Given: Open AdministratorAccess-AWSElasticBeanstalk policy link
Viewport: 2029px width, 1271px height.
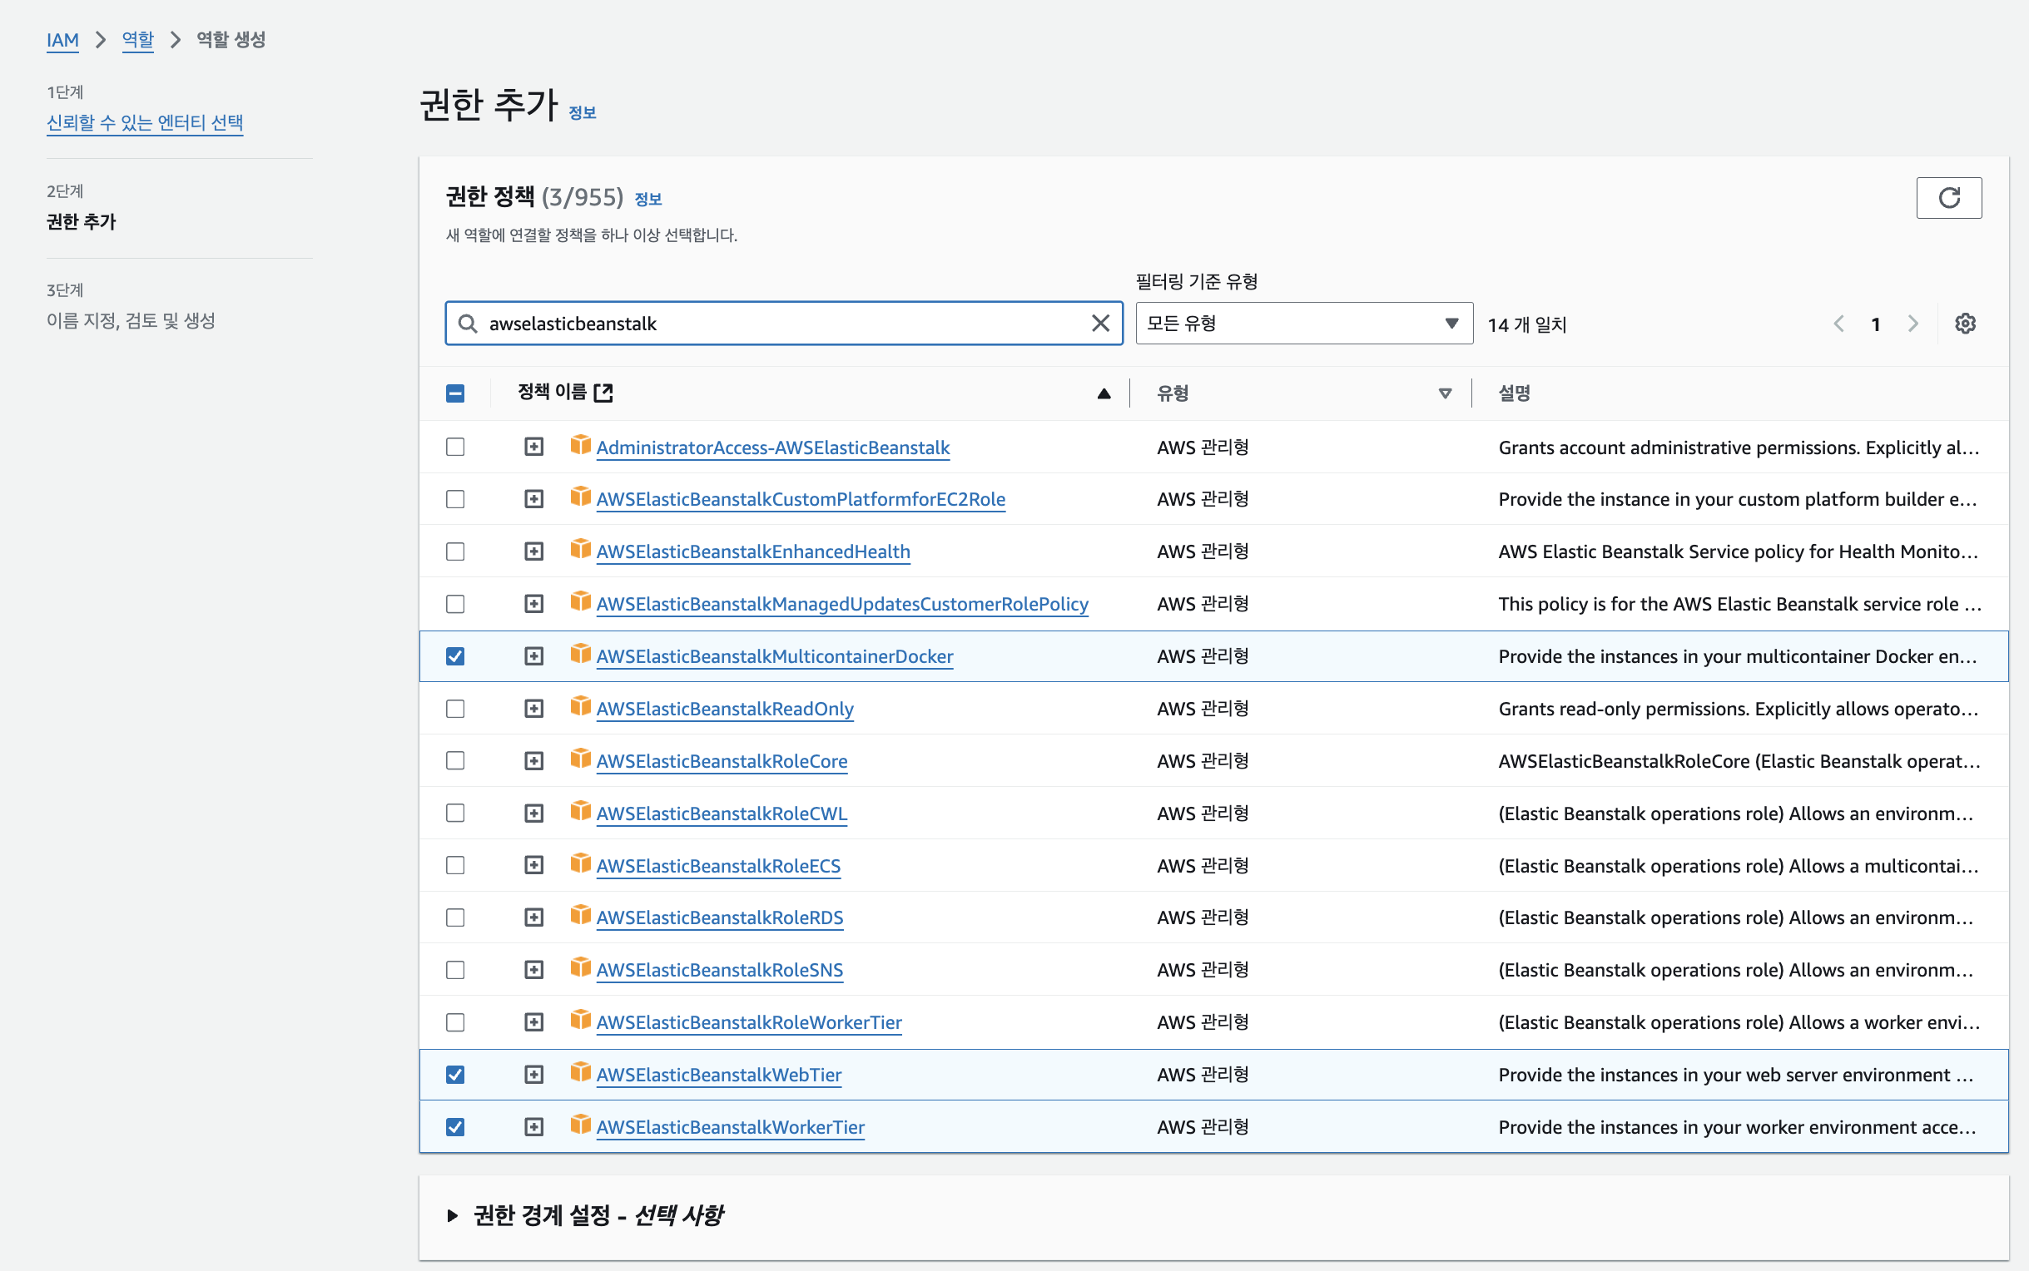Looking at the screenshot, I should click(x=772, y=448).
